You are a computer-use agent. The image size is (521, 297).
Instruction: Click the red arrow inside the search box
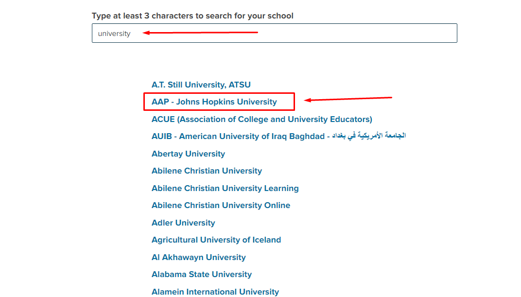tap(200, 33)
